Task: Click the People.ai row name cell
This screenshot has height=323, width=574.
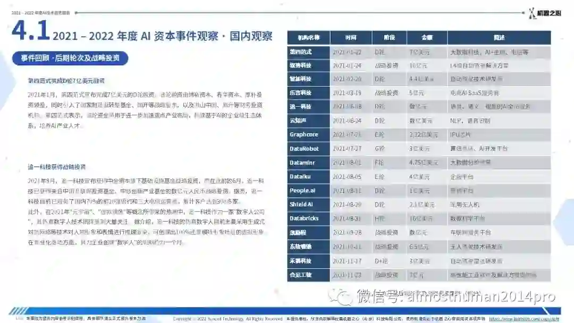Action: [x=309, y=191]
